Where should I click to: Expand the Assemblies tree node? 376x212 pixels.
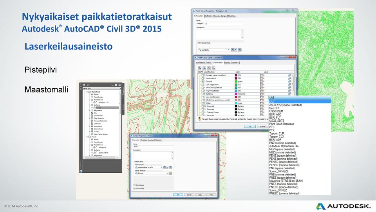[x=89, y=126]
